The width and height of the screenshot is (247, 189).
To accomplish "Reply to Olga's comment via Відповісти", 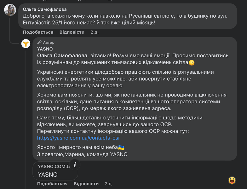I will (x=72, y=32).
